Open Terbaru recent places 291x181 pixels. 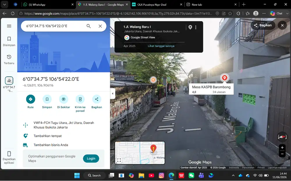(x=9, y=59)
